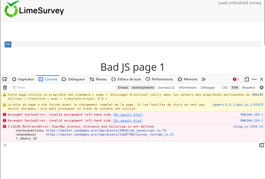This screenshot has height=179, width=265.
Task: Open the em_javascript.js:70 source link
Action: click(x=106, y=130)
